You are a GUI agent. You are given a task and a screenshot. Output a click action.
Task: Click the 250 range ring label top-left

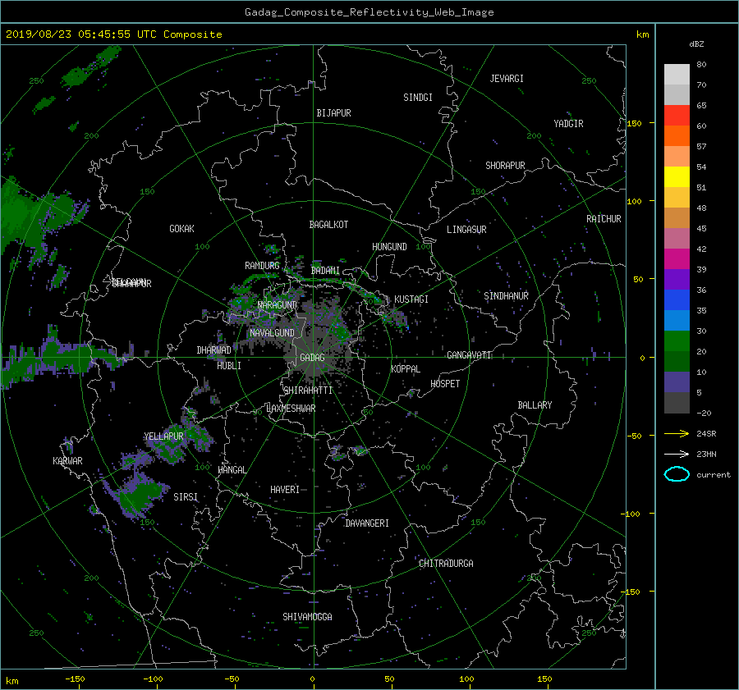(36, 81)
